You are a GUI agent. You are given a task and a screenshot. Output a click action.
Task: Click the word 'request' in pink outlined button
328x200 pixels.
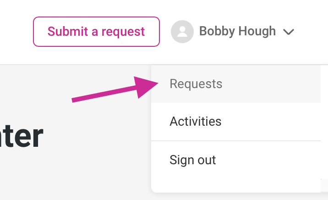coord(123,32)
